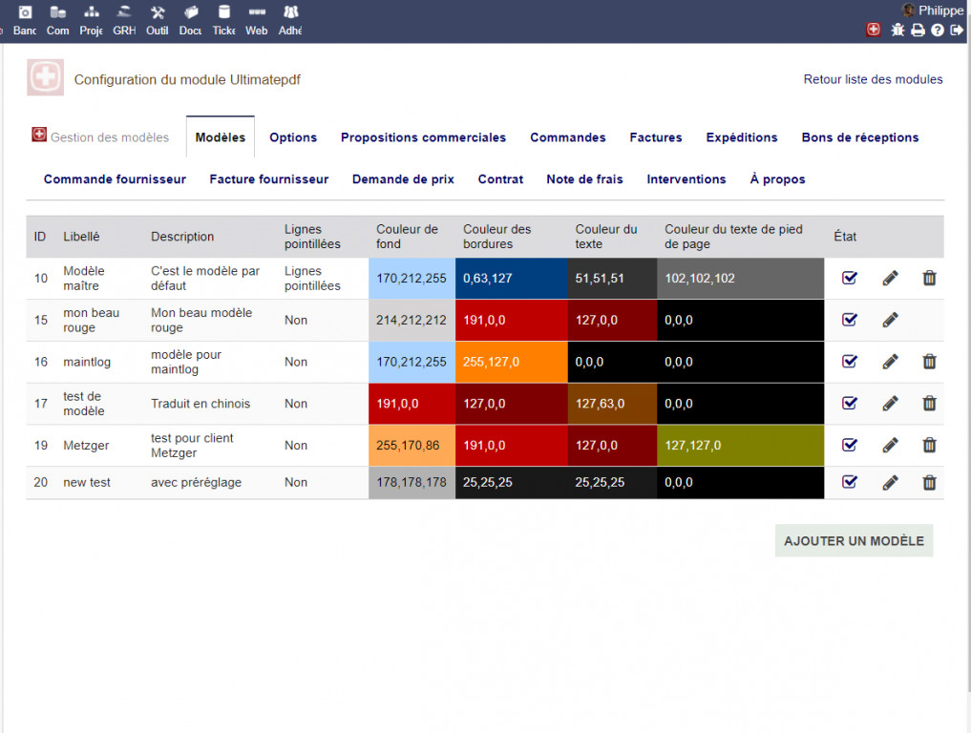Toggle state checkbox for test de modèle

click(849, 404)
